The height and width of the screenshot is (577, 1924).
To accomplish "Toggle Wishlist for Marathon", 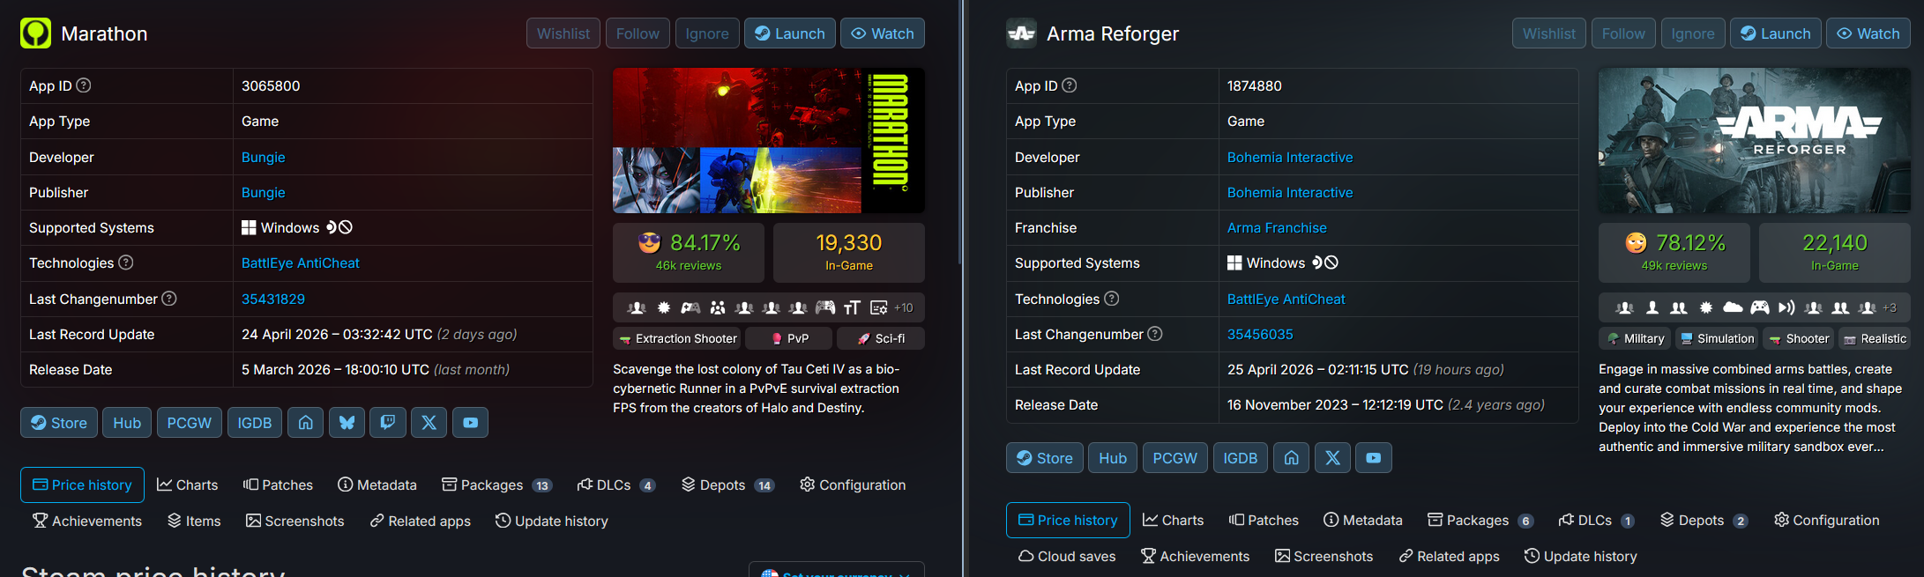I will pyautogui.click(x=563, y=33).
